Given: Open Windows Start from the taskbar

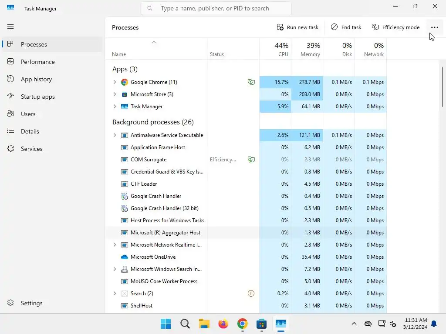Looking at the screenshot, I should click(166, 324).
